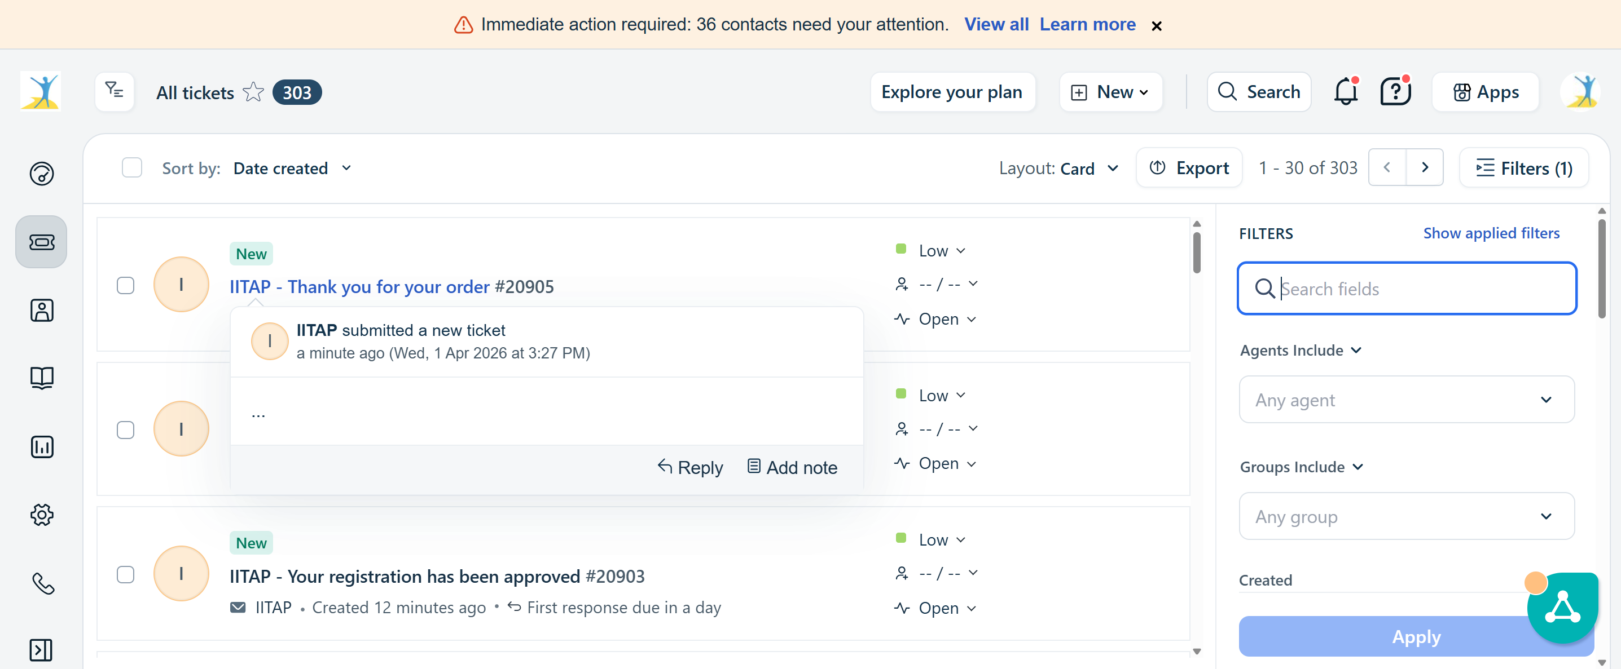1621x669 pixels.
Task: Open Tickets icon in left sidebar
Action: coord(42,242)
